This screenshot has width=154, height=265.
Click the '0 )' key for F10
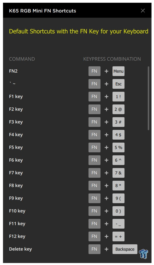point(118,211)
